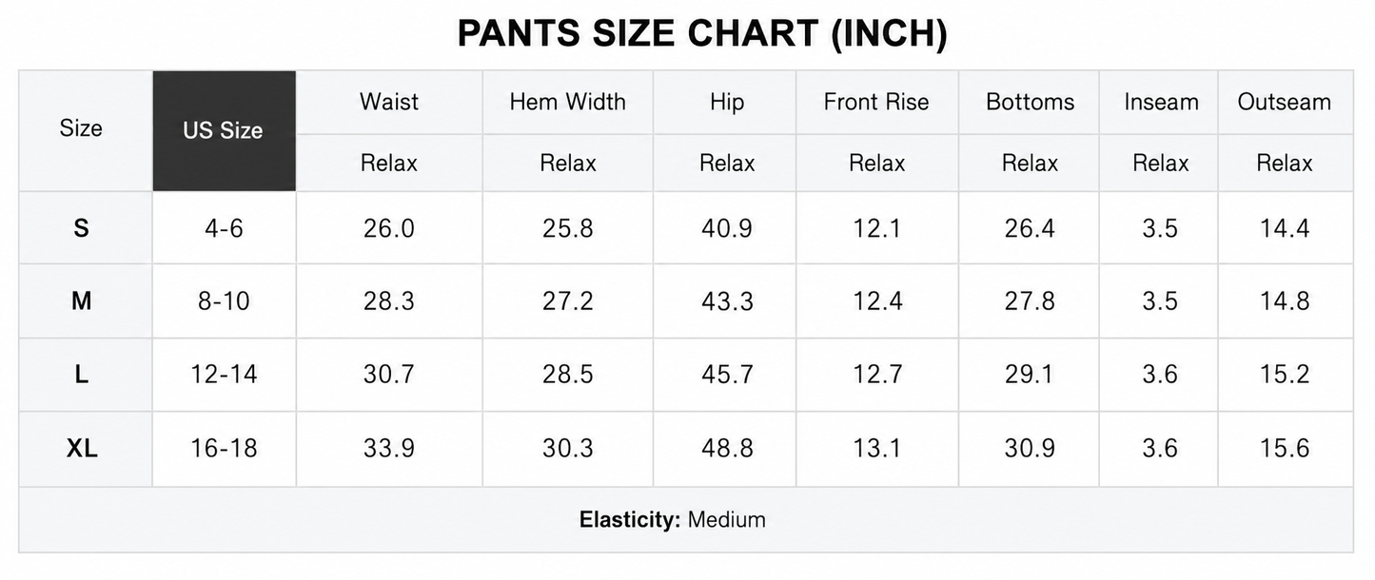Select the Bottoms column header

[x=1030, y=102]
